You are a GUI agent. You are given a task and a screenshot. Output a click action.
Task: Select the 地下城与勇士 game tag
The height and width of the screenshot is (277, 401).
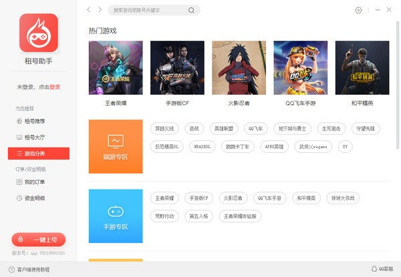pyautogui.click(x=292, y=128)
